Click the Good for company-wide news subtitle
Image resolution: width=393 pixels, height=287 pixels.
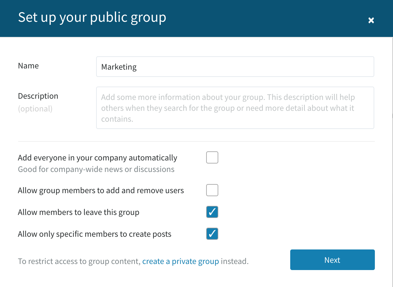point(96,169)
